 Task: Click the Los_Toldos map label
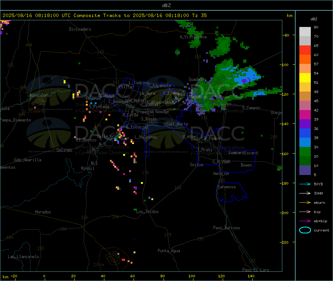[147, 212]
